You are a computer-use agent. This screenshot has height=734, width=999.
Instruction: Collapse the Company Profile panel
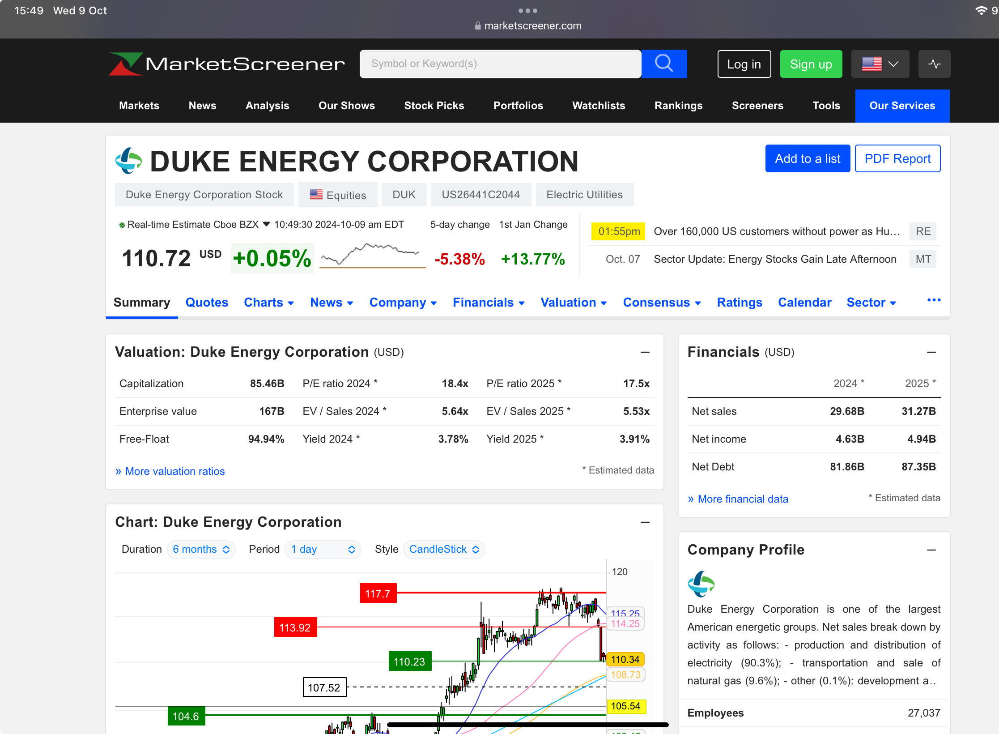tap(931, 550)
